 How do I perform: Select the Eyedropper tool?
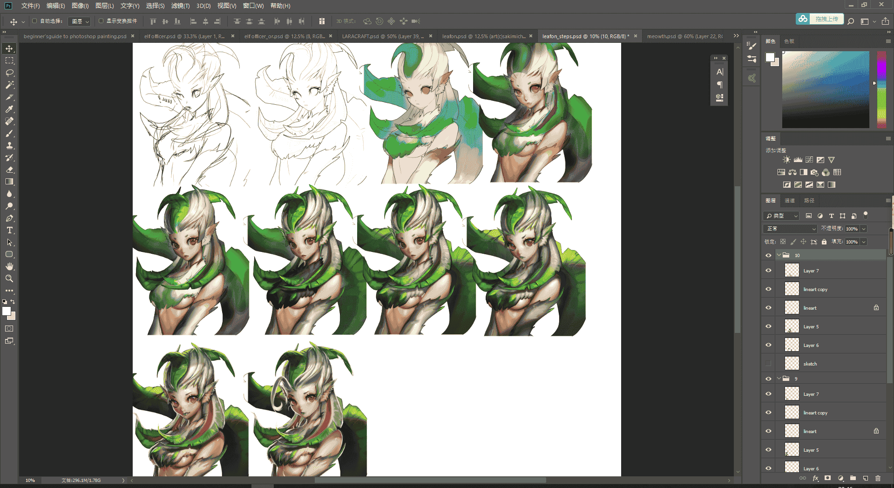pyautogui.click(x=9, y=109)
